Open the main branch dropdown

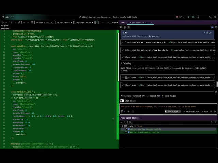coord(8,17)
